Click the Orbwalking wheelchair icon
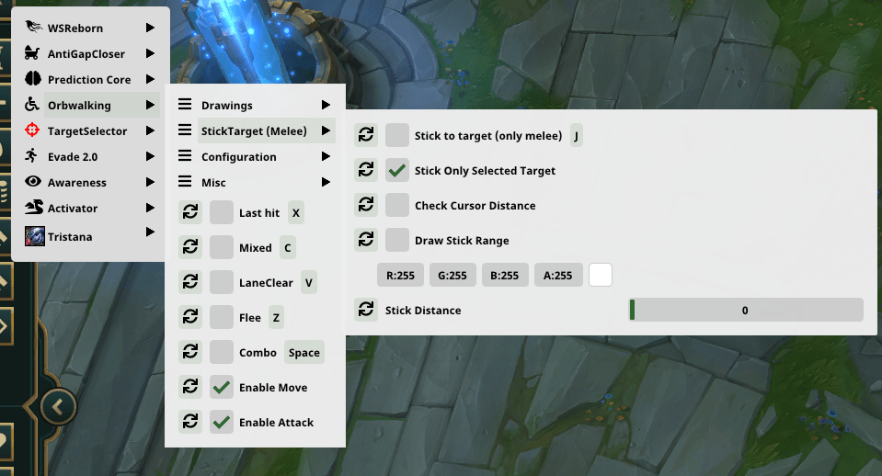The image size is (882, 476). tap(32, 104)
